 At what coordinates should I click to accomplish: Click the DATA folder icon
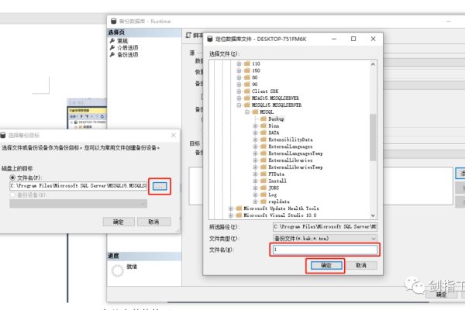(262, 133)
